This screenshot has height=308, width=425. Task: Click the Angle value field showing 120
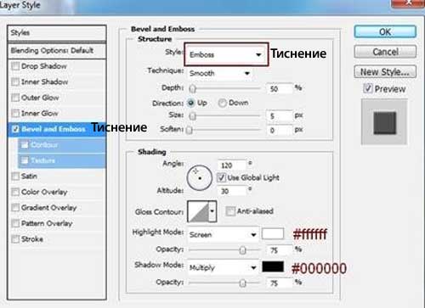232,165
